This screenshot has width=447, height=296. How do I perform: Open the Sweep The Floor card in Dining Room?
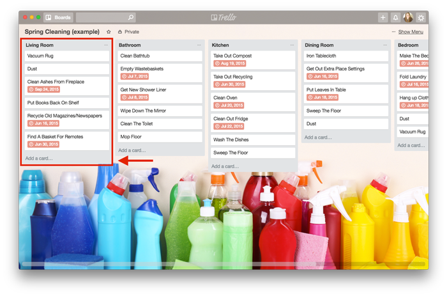pyautogui.click(x=346, y=111)
